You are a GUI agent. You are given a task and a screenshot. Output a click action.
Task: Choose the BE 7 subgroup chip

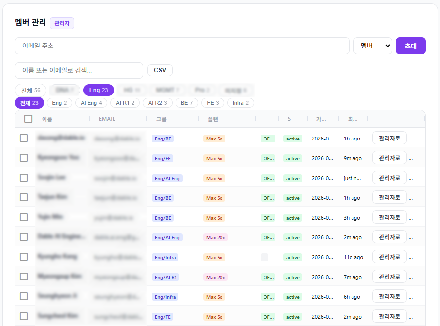coord(187,103)
